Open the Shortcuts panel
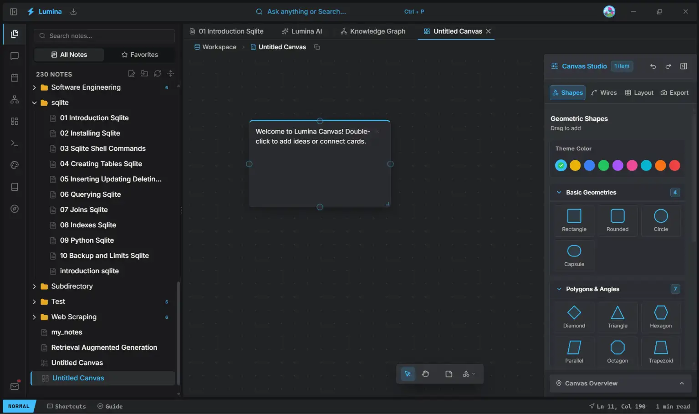 (66, 406)
